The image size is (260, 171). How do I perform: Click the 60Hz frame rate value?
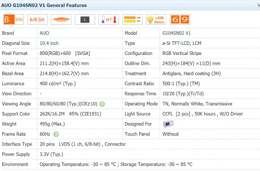[x=45, y=134]
